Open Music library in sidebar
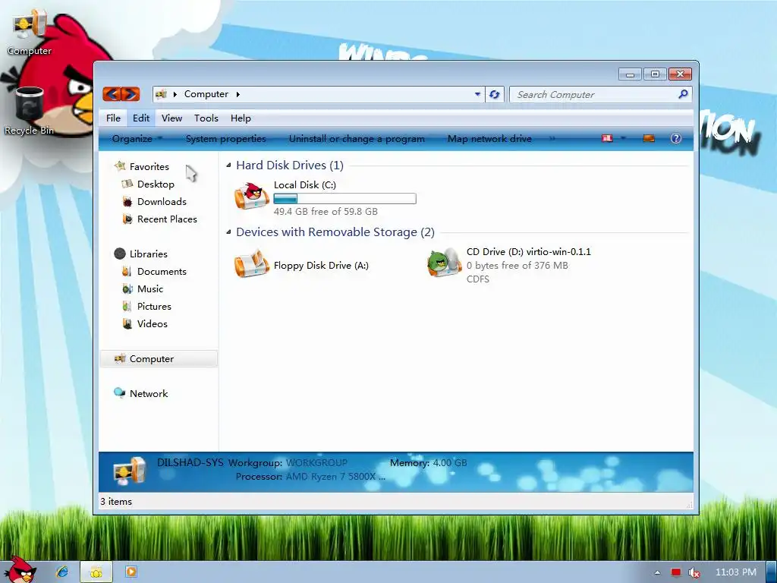 150,288
